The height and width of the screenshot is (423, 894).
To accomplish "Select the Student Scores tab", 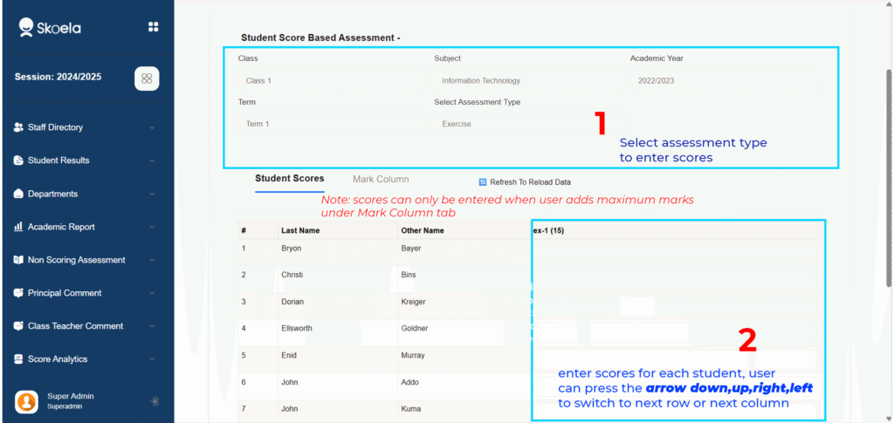I will [289, 179].
